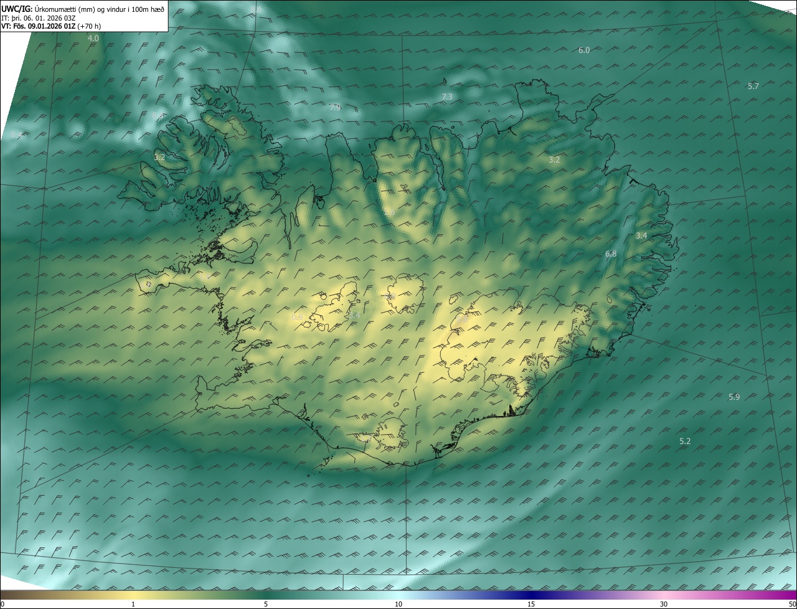797x609 pixels.
Task: Select the 5.2 value label
Action: 685,441
